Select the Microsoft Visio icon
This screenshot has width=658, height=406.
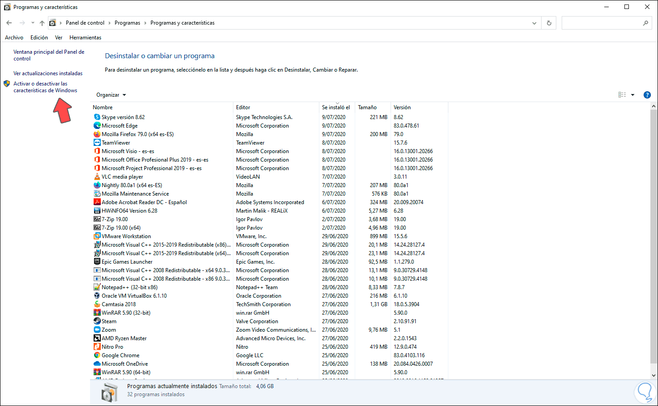97,151
